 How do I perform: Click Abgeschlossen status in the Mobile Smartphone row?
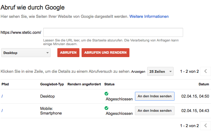pos(119,113)
